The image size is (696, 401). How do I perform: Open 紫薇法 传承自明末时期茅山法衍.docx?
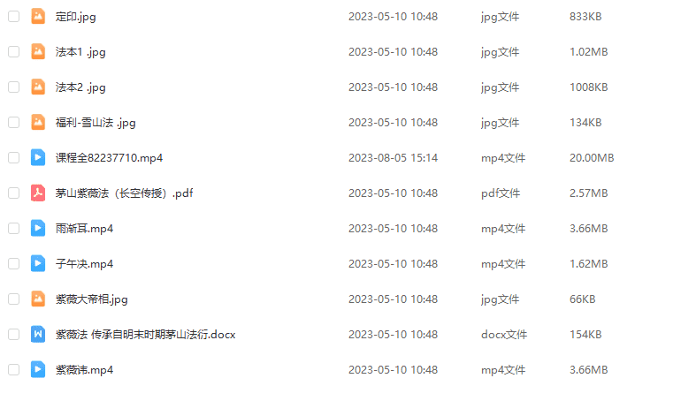pyautogui.click(x=145, y=335)
